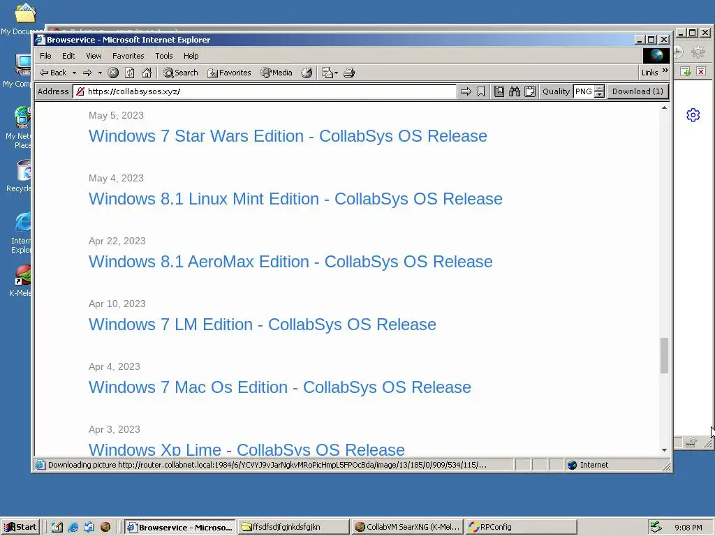This screenshot has width=715, height=536.
Task: Open Windows 7 LM Edition release link
Action: pyautogui.click(x=263, y=325)
